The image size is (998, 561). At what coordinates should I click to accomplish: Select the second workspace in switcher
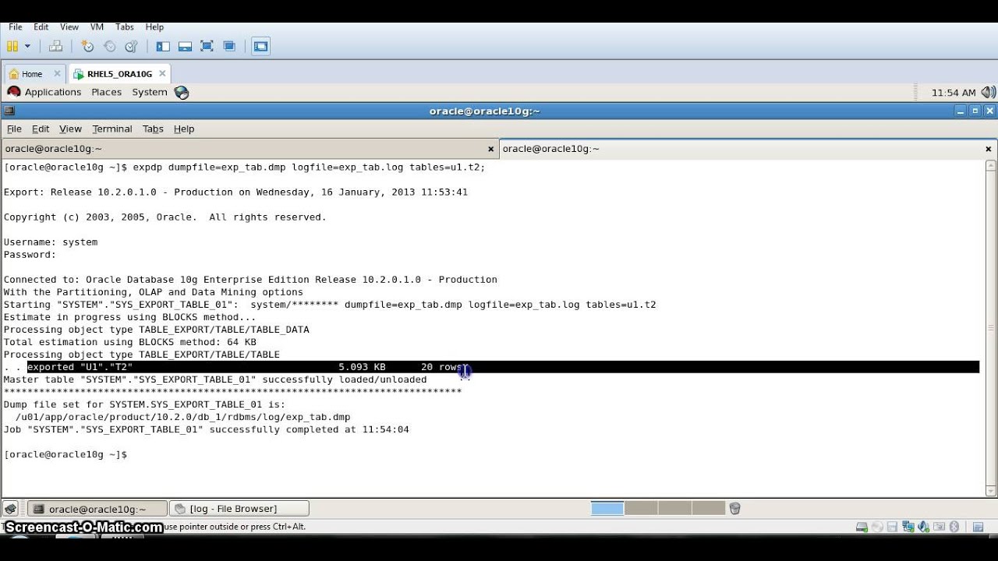(x=641, y=509)
